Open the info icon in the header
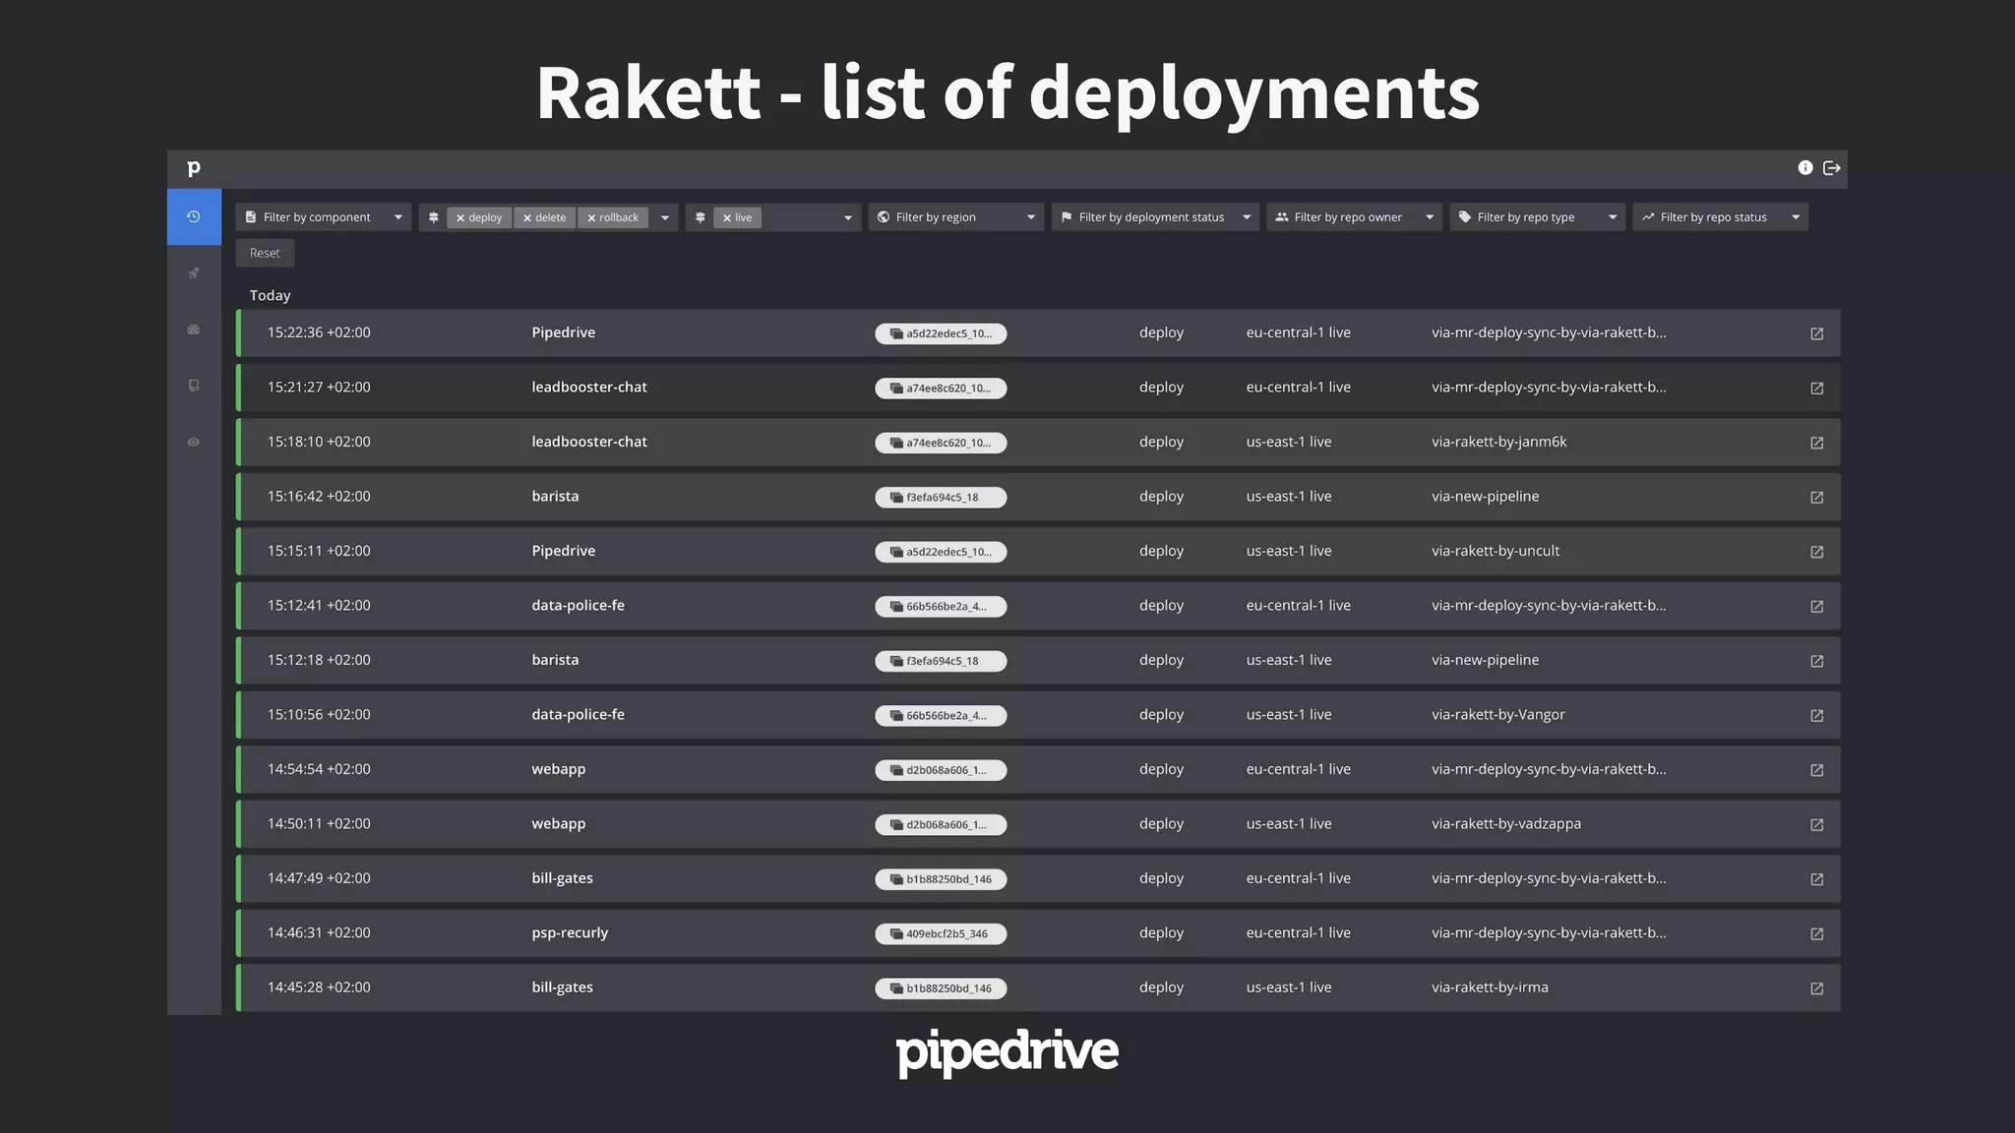 (1805, 168)
